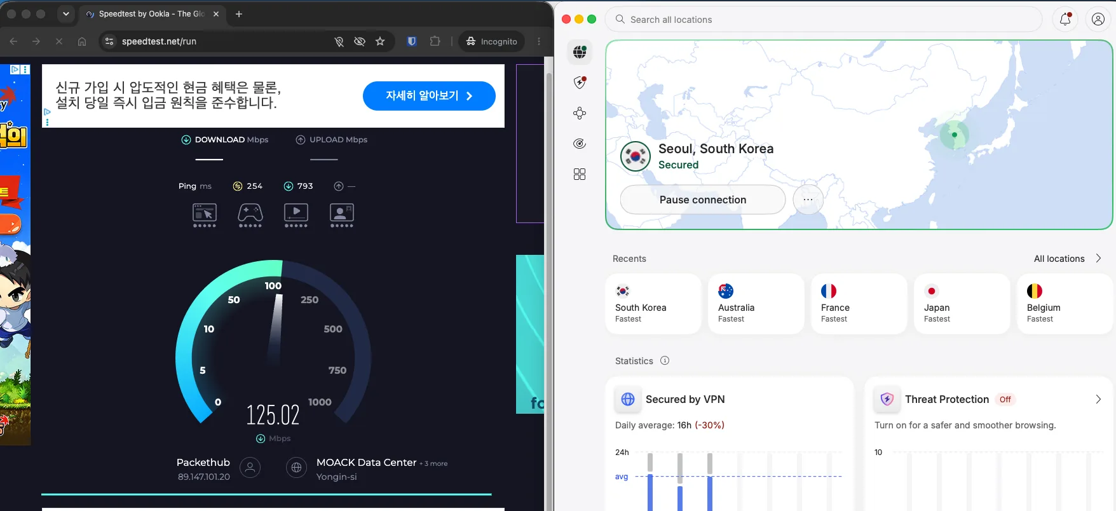
Task: Connect to South Korea in Recents
Action: 653,304
